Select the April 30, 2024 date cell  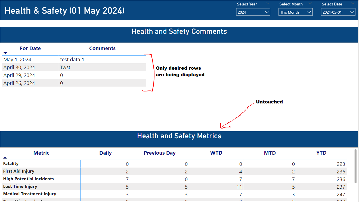click(19, 68)
